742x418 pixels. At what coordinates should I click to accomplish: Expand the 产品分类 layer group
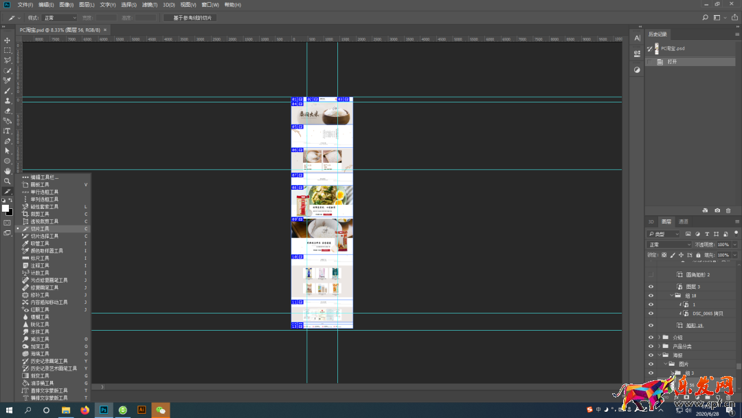[659, 346]
